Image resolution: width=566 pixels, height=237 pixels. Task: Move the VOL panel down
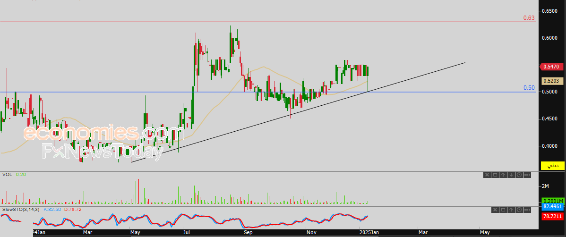[511, 175]
